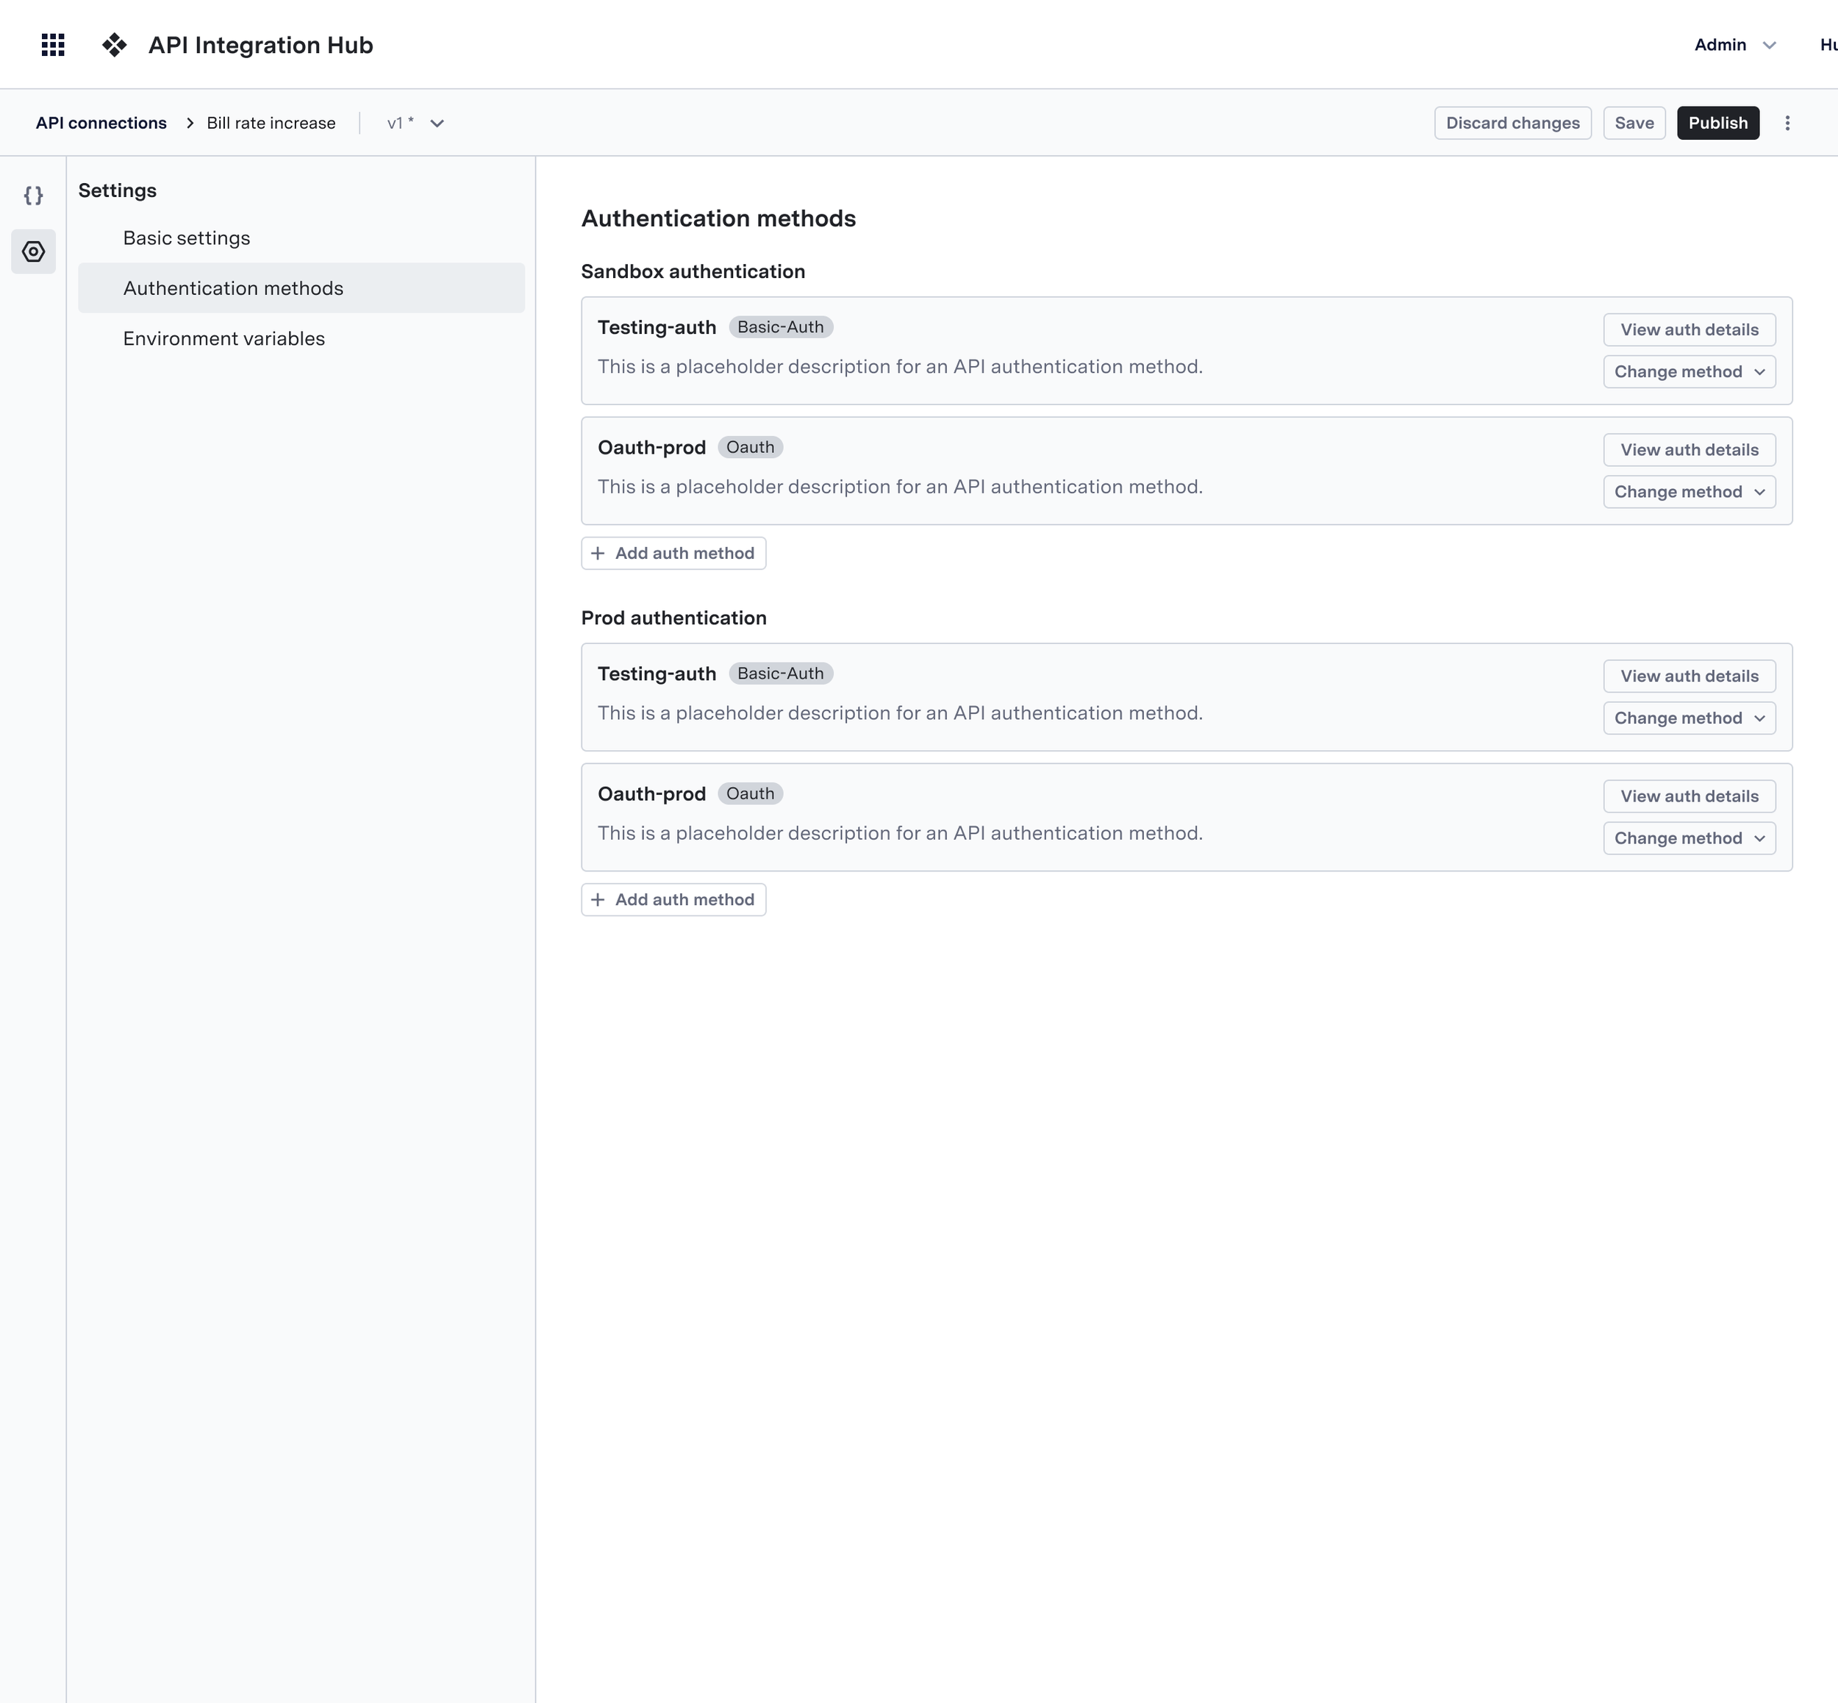1838x1703 pixels.
Task: Click plus icon under Prod authentication
Action: point(598,899)
